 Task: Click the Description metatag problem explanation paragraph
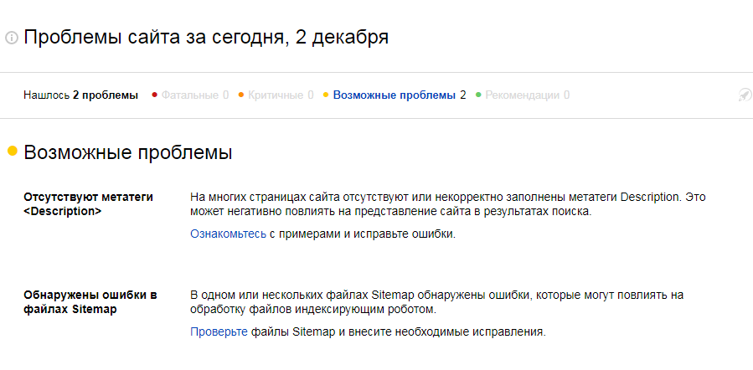[447, 204]
